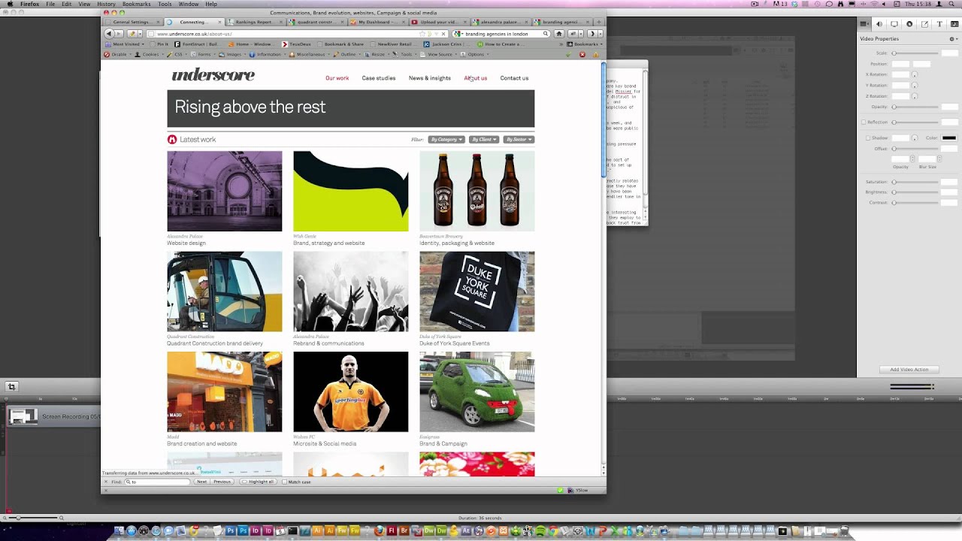
Task: Click the bookmark star in address bar
Action: tap(422, 34)
